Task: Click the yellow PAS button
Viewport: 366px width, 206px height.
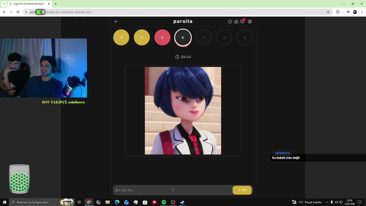Action: pos(242,190)
